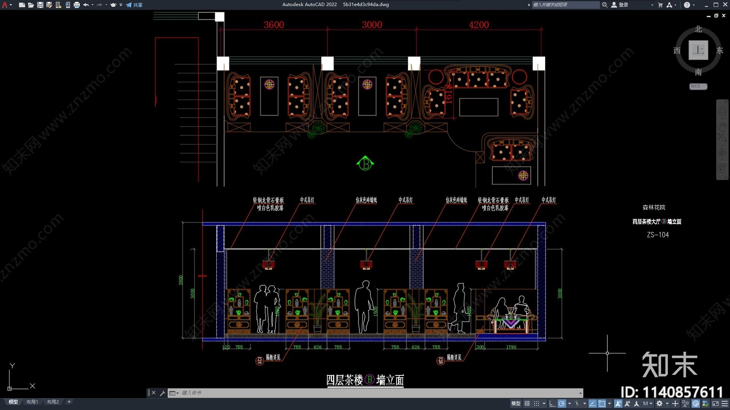The height and width of the screenshot is (410, 730).
Task: Click the New drawing icon
Action: [x=21, y=5]
